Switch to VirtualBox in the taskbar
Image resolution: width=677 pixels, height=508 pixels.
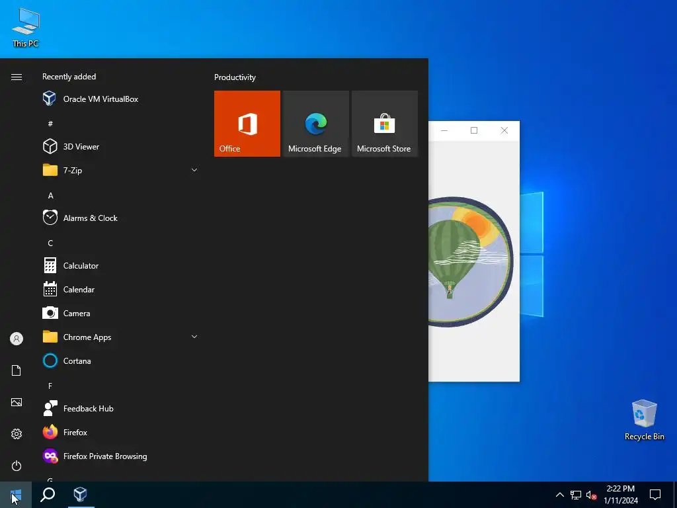click(x=80, y=495)
